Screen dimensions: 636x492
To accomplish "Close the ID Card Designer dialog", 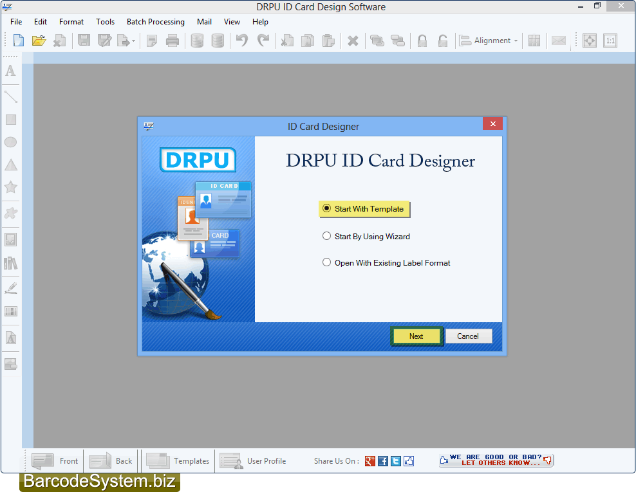I will 493,123.
